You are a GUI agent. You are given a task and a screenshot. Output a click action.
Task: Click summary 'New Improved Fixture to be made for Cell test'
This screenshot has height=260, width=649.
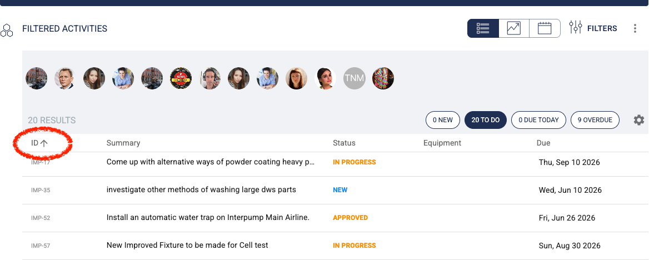click(187, 245)
